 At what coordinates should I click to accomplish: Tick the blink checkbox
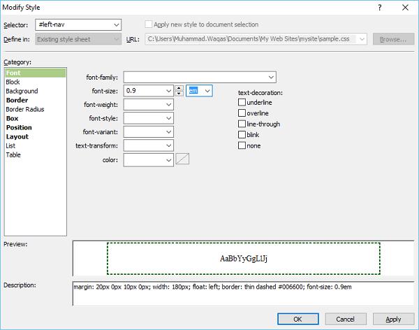[242, 134]
